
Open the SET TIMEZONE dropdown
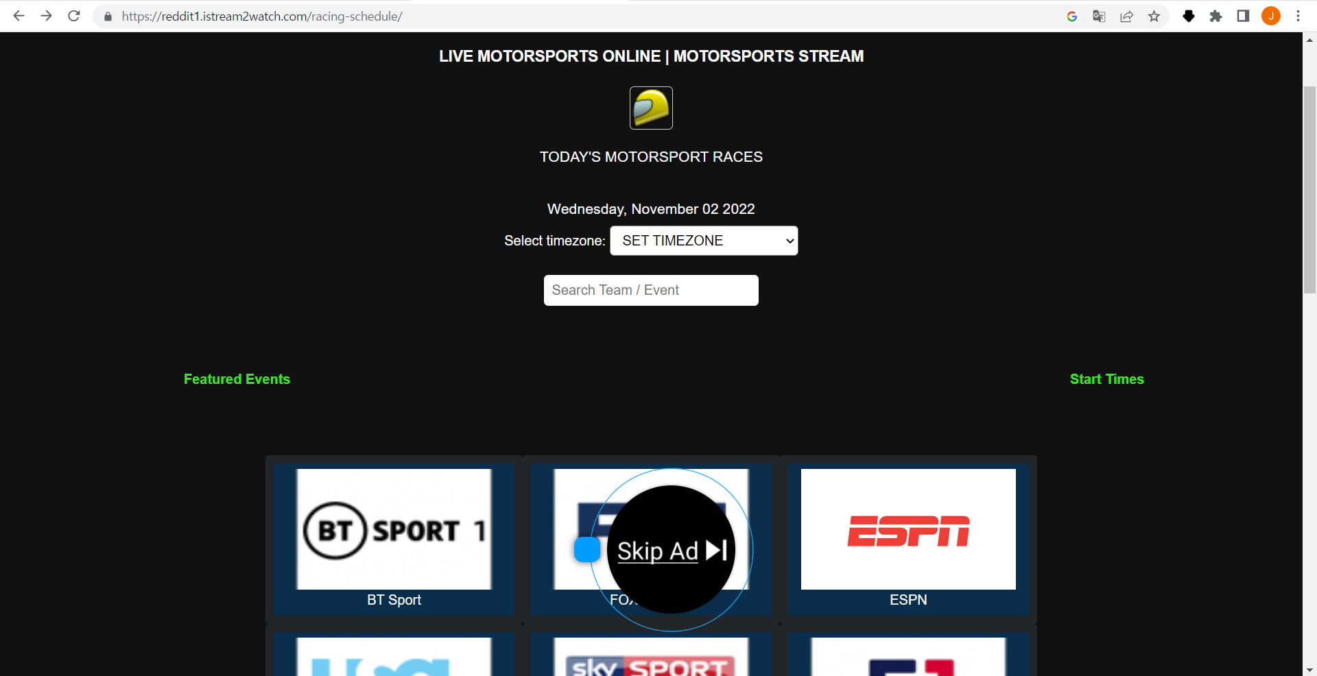[x=704, y=241]
